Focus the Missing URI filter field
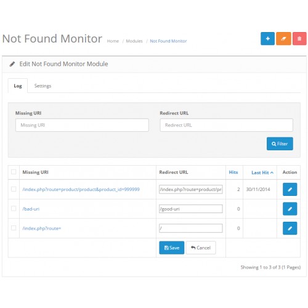Image resolution: width=308 pixels, height=308 pixels. coord(82,125)
